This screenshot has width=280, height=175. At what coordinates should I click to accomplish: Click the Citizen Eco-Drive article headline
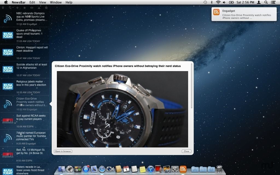pos(118,66)
